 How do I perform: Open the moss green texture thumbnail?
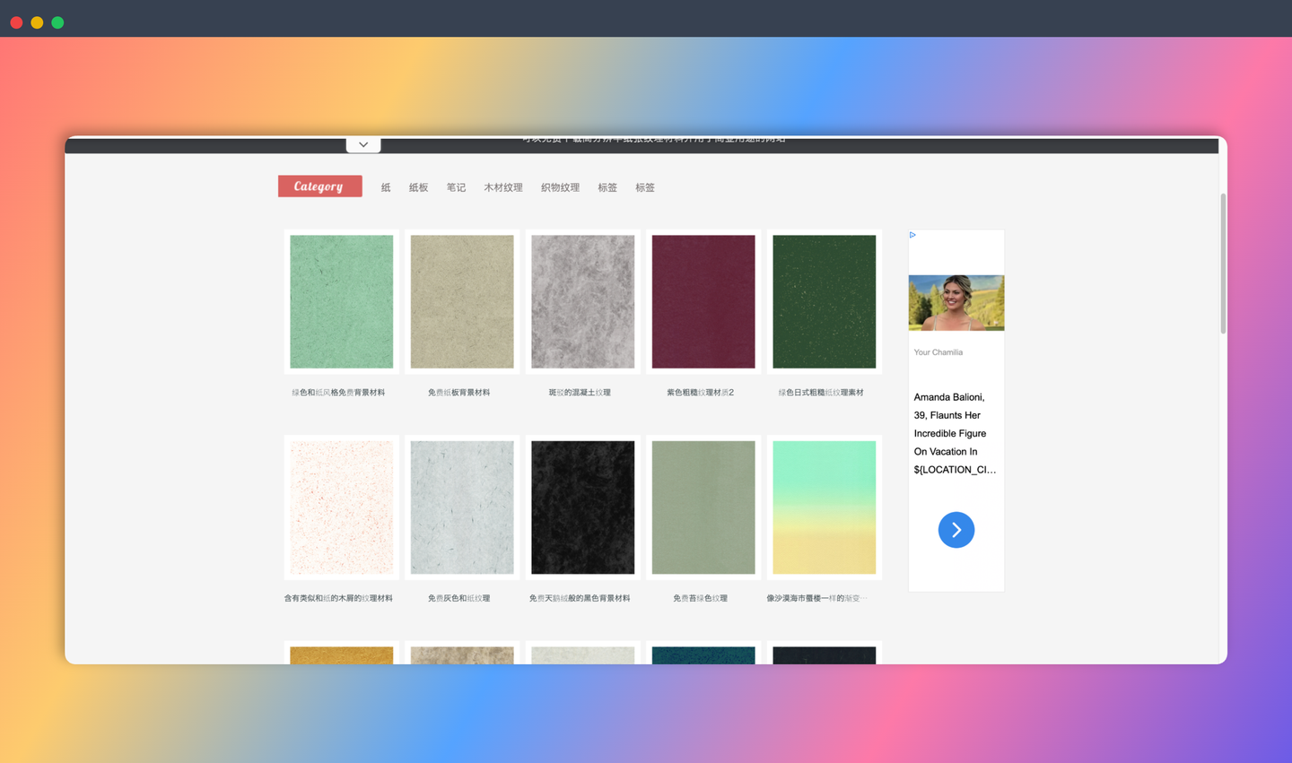703,507
